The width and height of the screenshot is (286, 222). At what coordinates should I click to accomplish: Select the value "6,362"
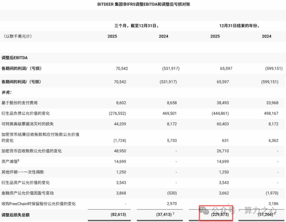tap(274, 141)
